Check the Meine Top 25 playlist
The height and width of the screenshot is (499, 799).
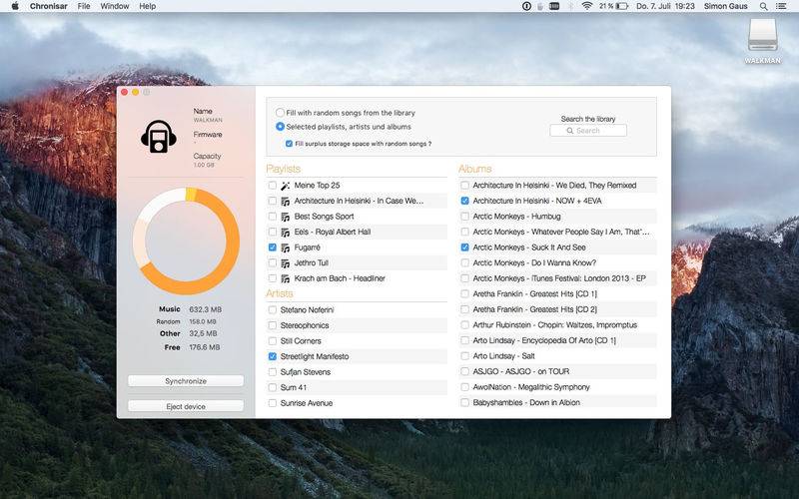coord(272,186)
